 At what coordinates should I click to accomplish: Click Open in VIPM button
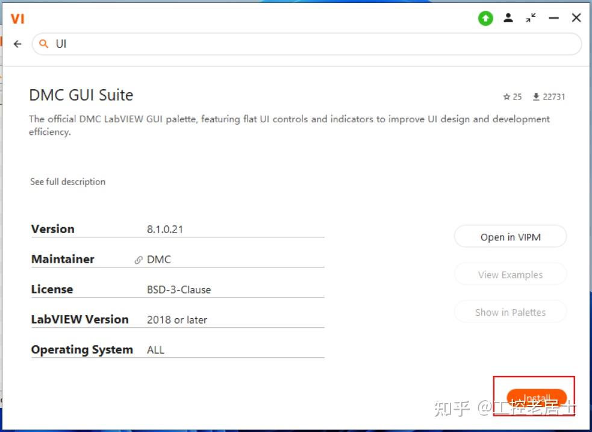[x=510, y=237]
